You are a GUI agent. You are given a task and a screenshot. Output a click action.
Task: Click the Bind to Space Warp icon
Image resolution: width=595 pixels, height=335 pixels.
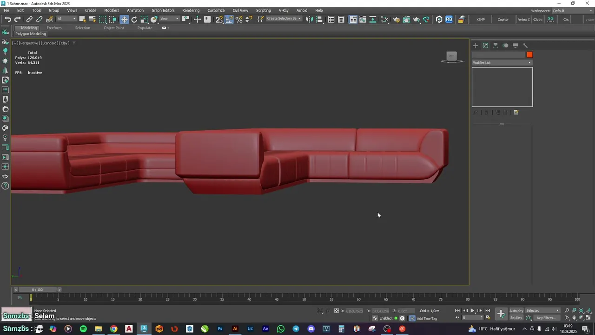(x=49, y=20)
